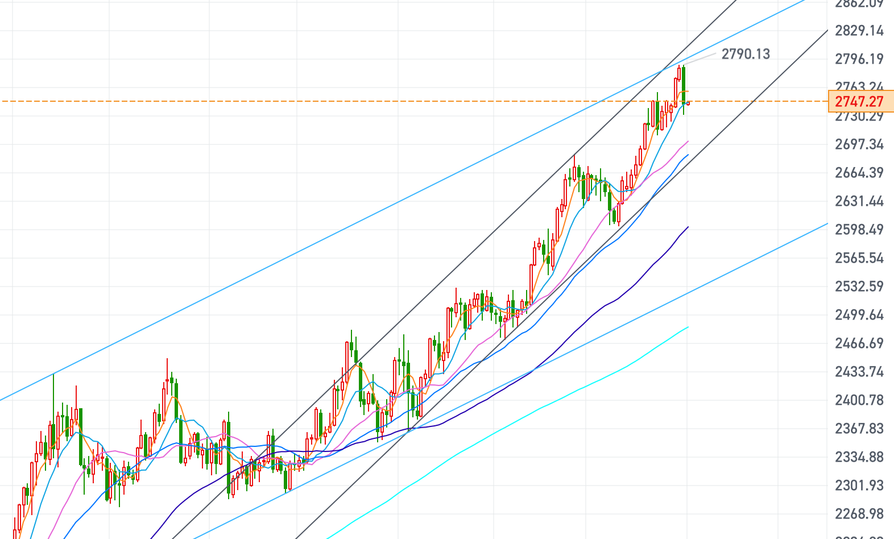This screenshot has height=539, width=894.
Task: Click the 2367.83 price axis label
Action: coord(859,429)
